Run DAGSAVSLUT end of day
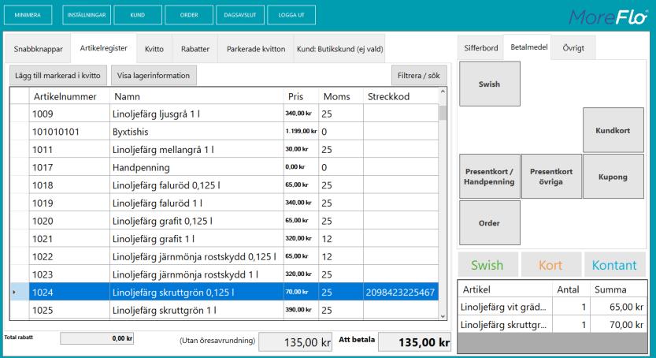This screenshot has height=358, width=656. [240, 15]
